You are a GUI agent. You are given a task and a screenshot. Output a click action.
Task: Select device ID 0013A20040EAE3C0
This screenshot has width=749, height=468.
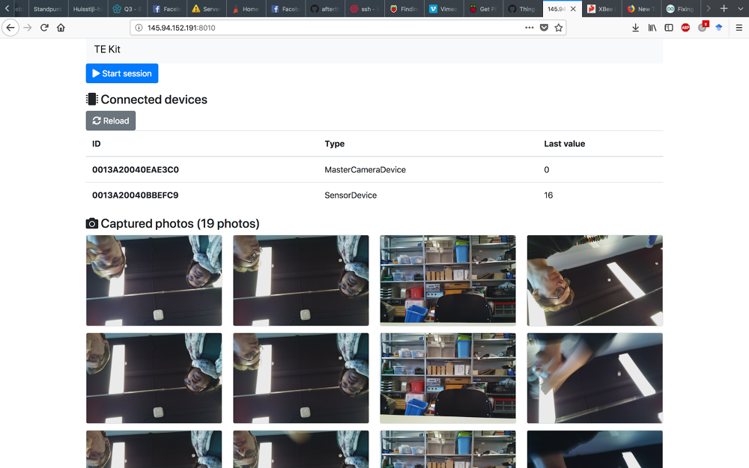tap(135, 169)
